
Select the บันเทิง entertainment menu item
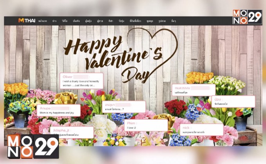click(x=76, y=21)
